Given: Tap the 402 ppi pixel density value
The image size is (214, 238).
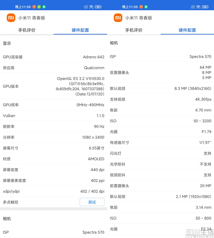Looking at the screenshot, I should click(98, 181).
